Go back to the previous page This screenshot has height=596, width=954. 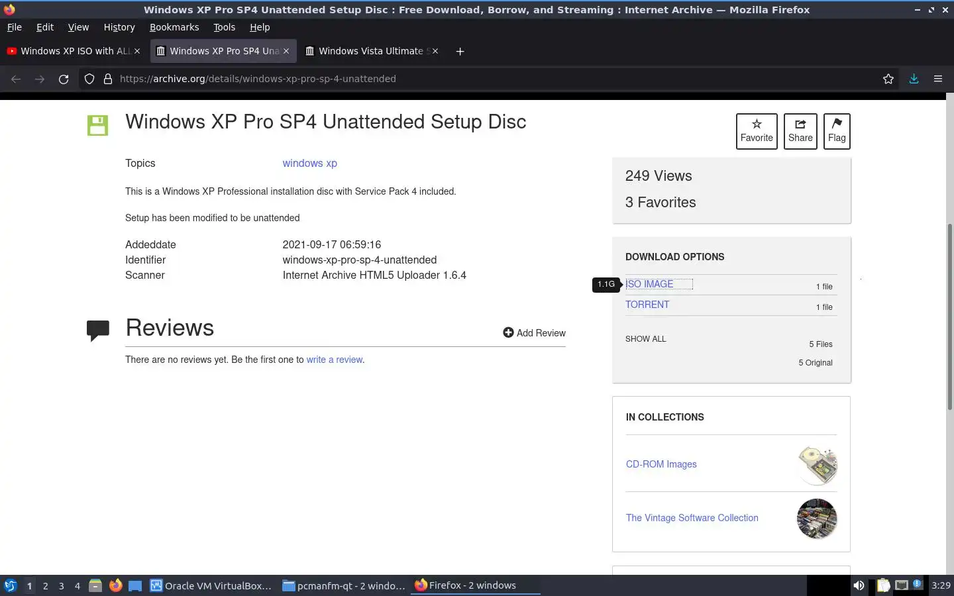(16, 79)
